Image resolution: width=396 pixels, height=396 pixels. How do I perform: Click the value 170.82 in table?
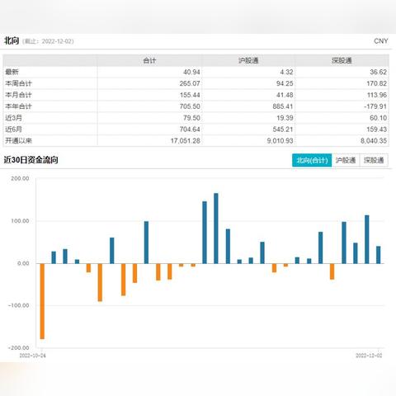point(376,83)
